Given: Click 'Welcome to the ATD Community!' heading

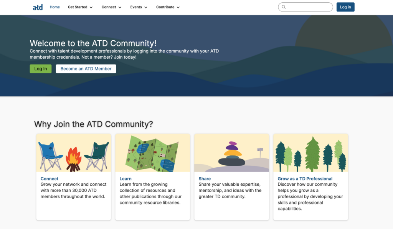Looking at the screenshot, I should 93,43.
